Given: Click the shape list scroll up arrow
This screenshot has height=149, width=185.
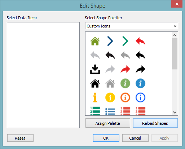Looking at the screenshot, I should [175, 35].
